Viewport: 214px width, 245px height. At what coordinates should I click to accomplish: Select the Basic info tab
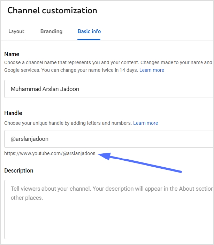point(89,31)
